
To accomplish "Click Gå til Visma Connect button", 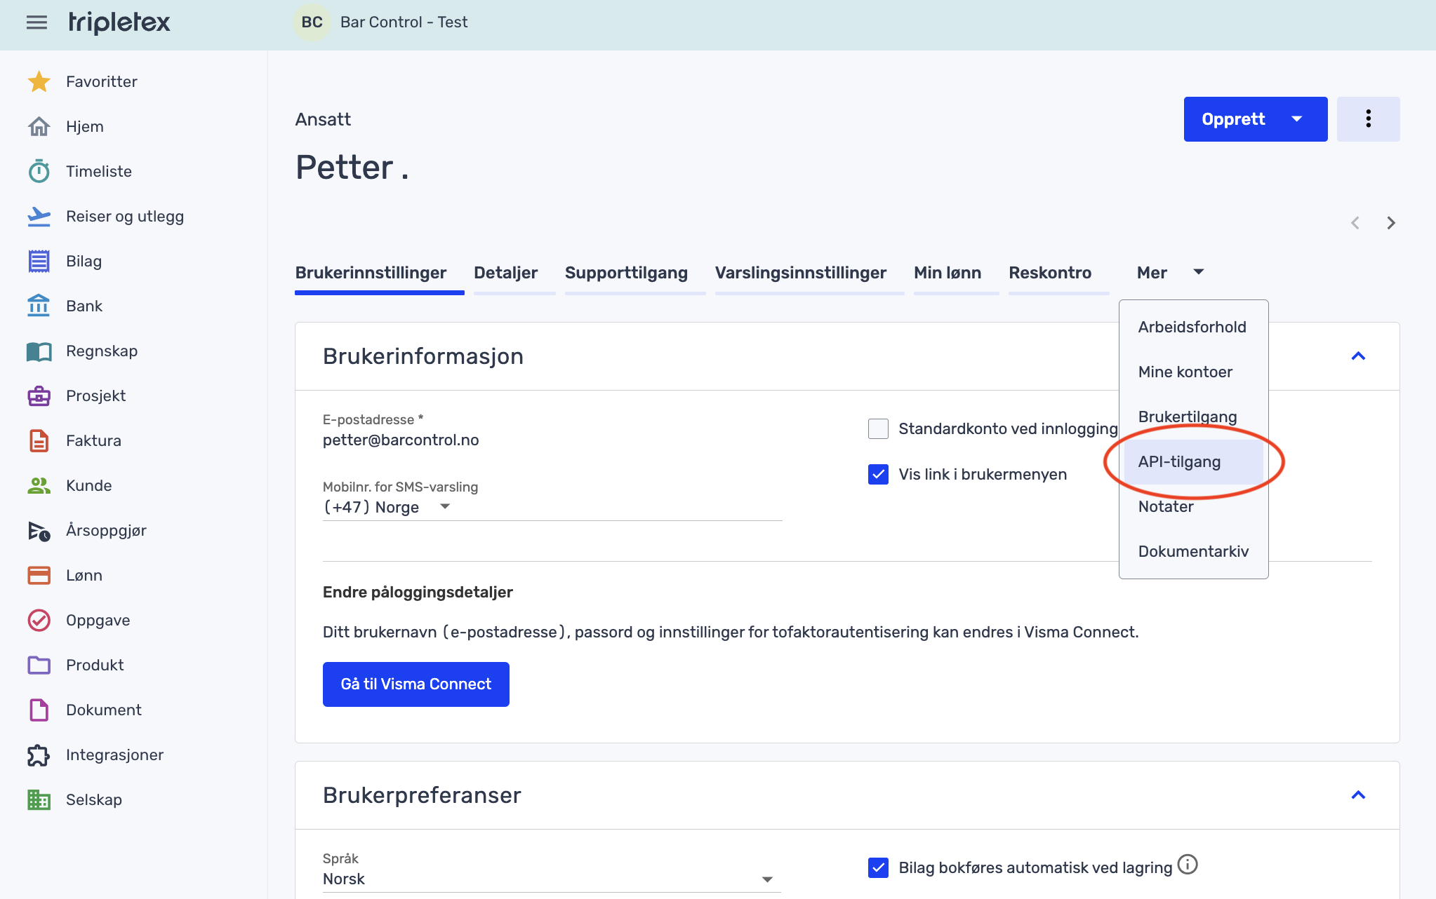I will click(416, 684).
